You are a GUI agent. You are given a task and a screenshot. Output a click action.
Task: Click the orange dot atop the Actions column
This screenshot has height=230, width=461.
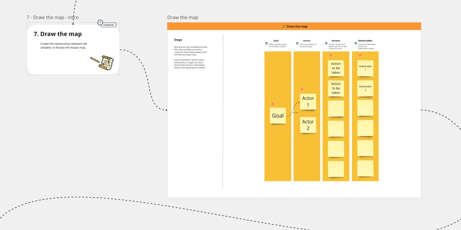(x=331, y=55)
